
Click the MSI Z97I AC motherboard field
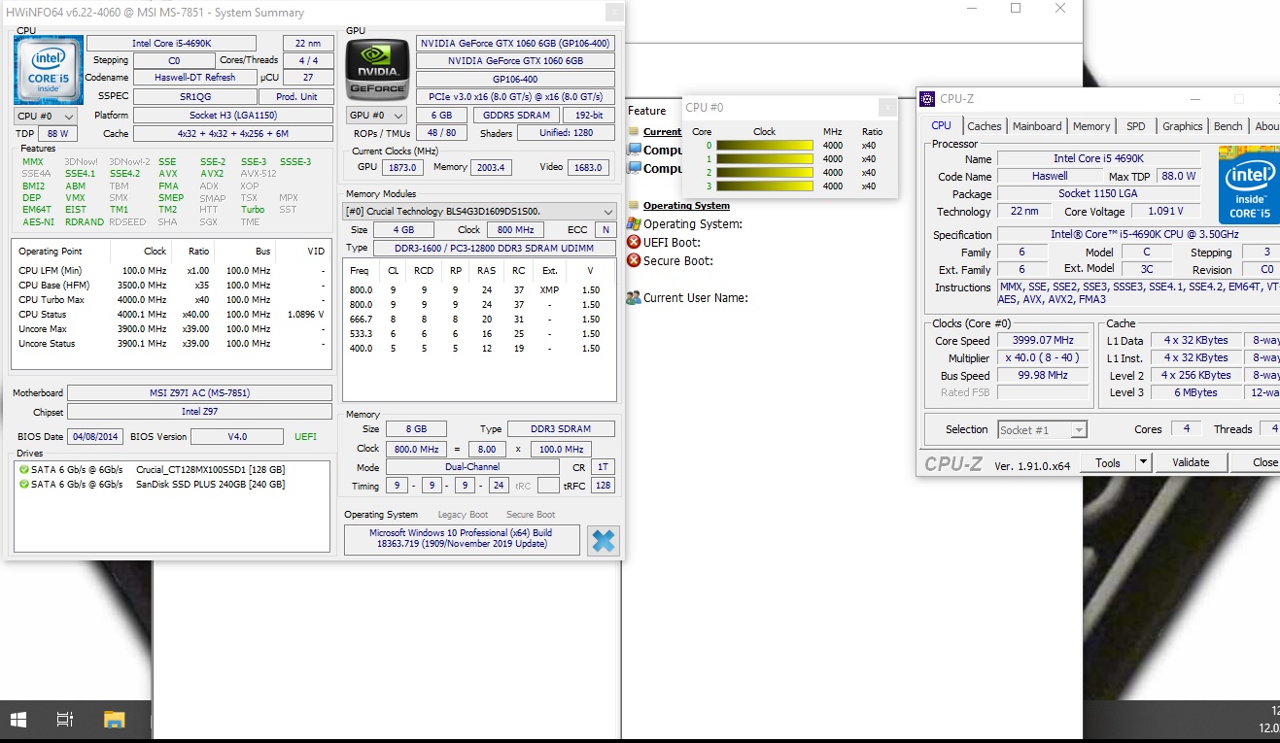pyautogui.click(x=200, y=393)
